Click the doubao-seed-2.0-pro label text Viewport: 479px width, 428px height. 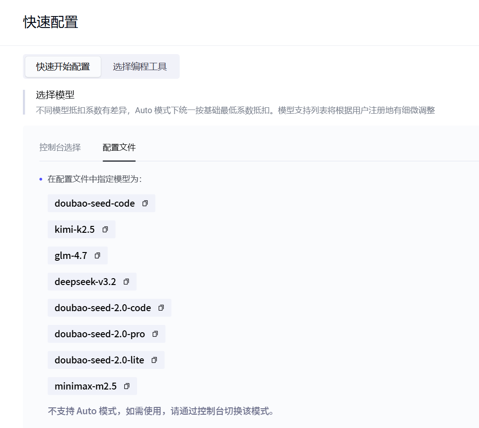coord(99,334)
